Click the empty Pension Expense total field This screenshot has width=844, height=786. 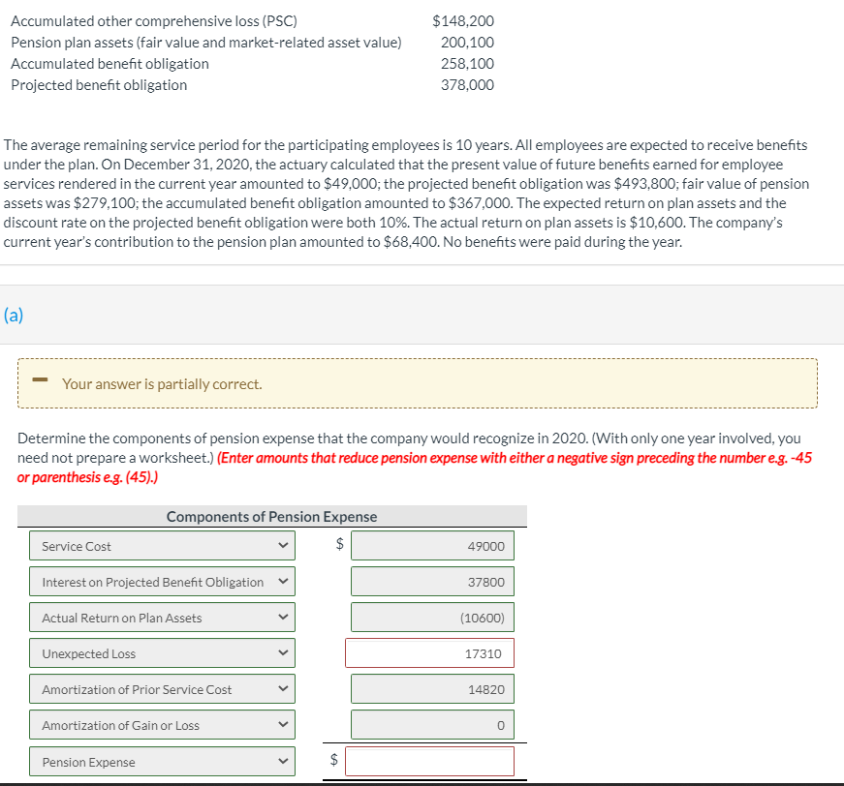[x=432, y=761]
